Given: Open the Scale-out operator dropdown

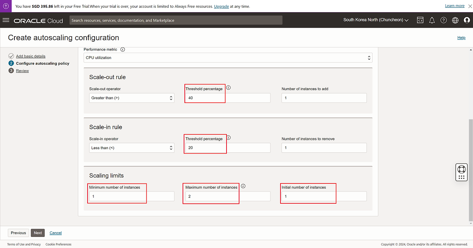Looking at the screenshot, I should coord(132,98).
